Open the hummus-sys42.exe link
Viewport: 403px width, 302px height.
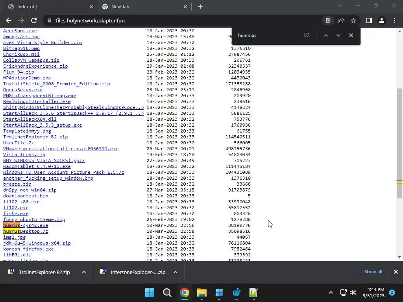26,225
